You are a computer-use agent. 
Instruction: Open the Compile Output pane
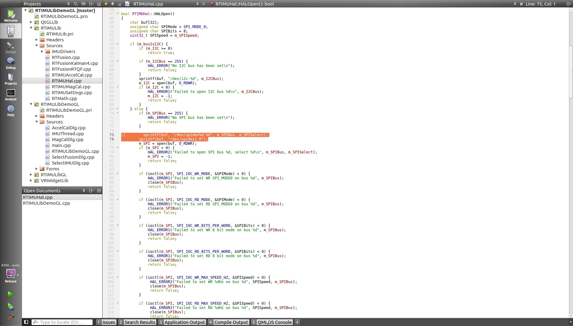click(x=228, y=322)
